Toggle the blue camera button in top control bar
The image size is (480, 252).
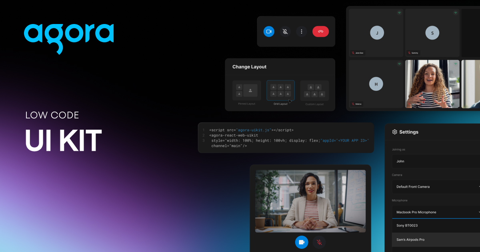tap(269, 32)
